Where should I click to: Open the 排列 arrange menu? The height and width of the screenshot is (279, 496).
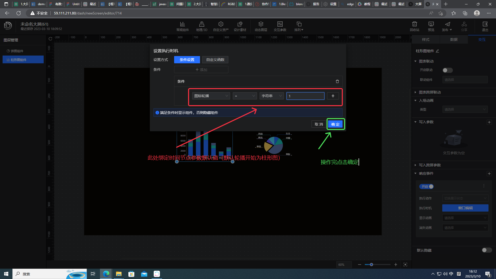tap(299, 26)
